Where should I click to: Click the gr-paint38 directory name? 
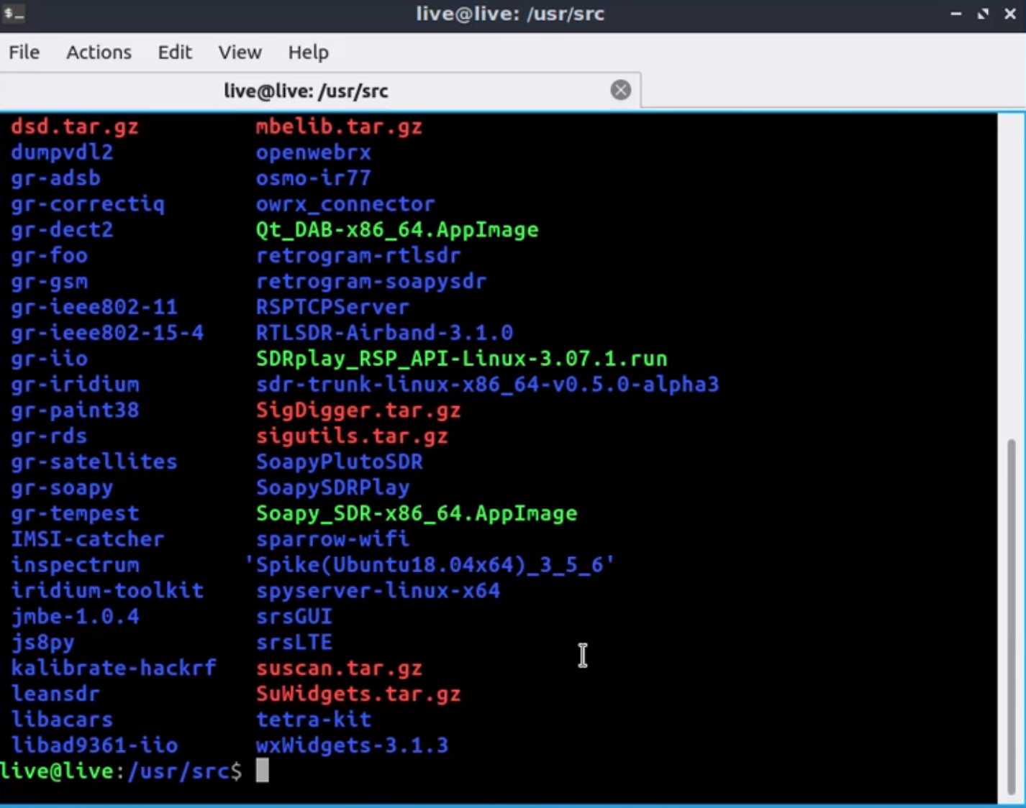pos(75,410)
